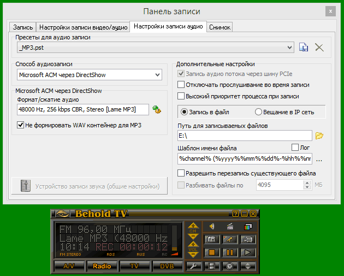Minimize the Behold TV window
Image resolution: width=344 pixels, height=276 pixels.
click(244, 214)
